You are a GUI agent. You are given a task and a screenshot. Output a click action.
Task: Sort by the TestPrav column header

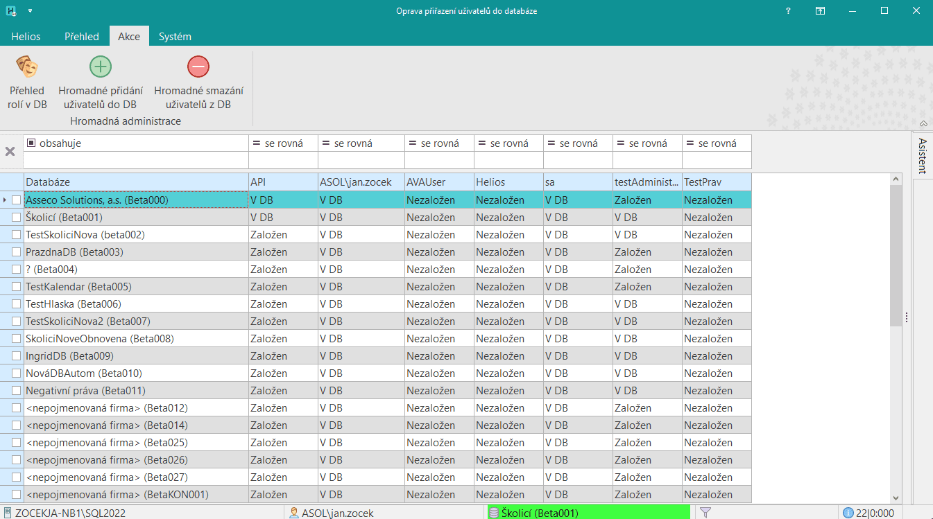(717, 182)
